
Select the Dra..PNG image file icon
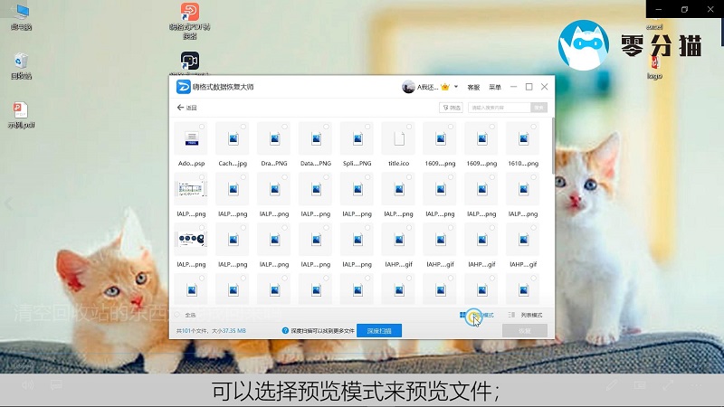click(275, 138)
